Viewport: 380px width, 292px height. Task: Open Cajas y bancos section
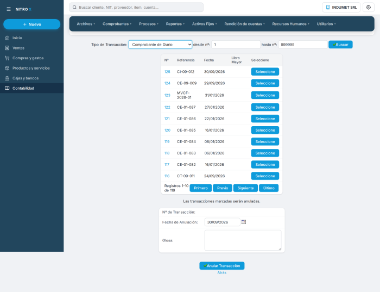31,78
